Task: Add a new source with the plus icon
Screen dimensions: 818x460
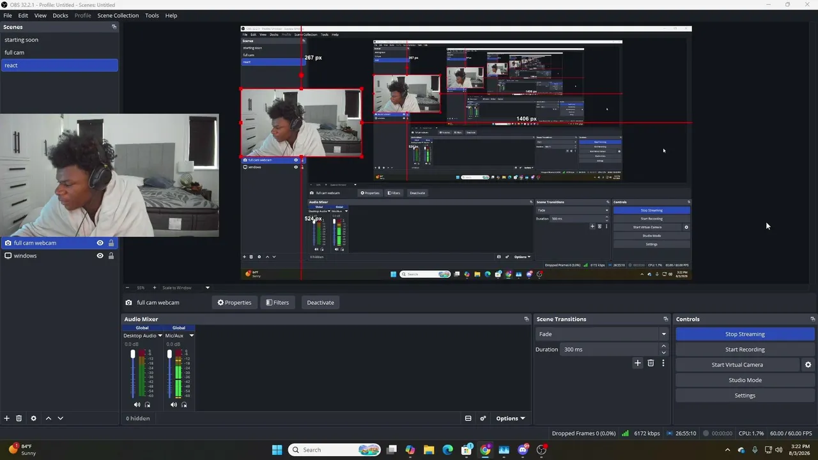Action: [7, 418]
